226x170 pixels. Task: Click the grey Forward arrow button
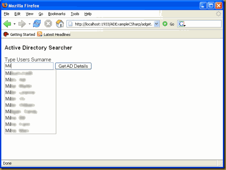[x=22, y=24]
